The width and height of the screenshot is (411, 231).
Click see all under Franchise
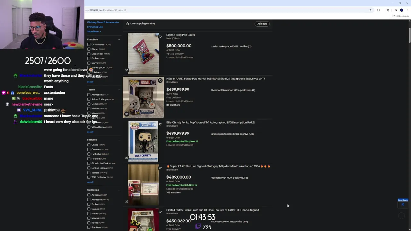(90, 82)
